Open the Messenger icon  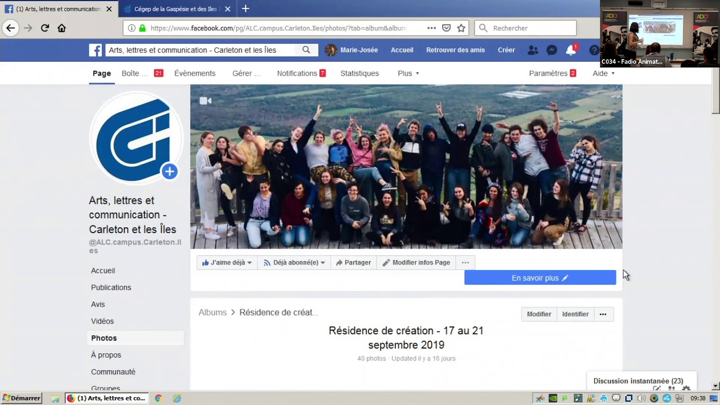coord(552,50)
